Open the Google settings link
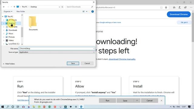 [105, 22]
